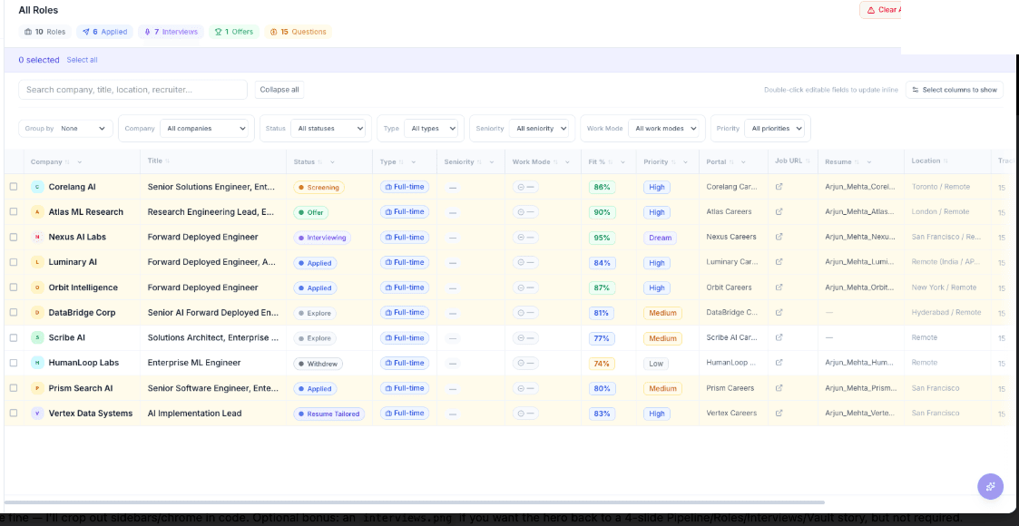Viewport: 1019px width, 526px height.
Task: Click the Vertex Data Systems company avatar
Action: (37, 413)
